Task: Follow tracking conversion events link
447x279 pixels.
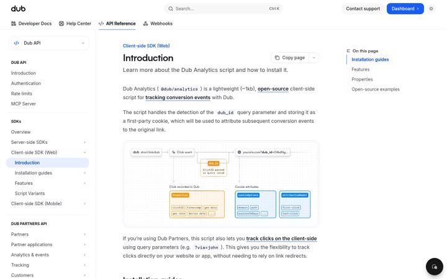Action: click(178, 97)
